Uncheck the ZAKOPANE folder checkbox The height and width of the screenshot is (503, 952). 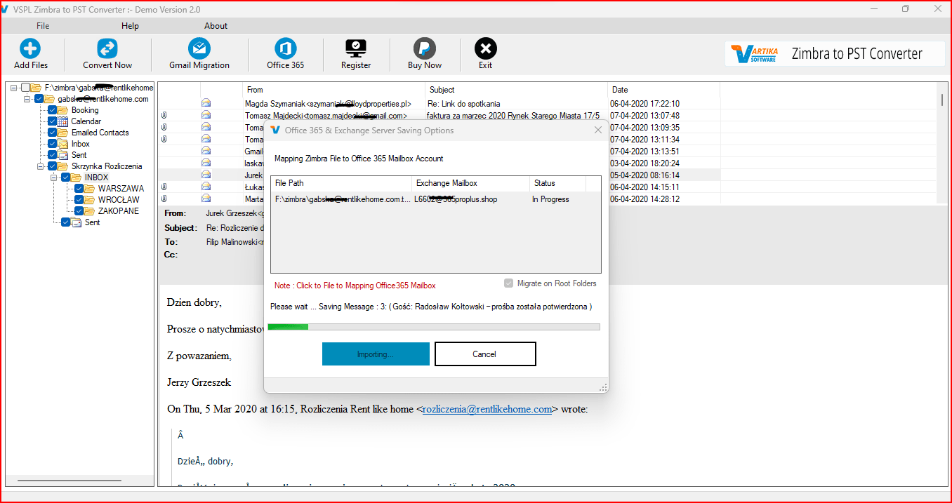[x=79, y=211]
